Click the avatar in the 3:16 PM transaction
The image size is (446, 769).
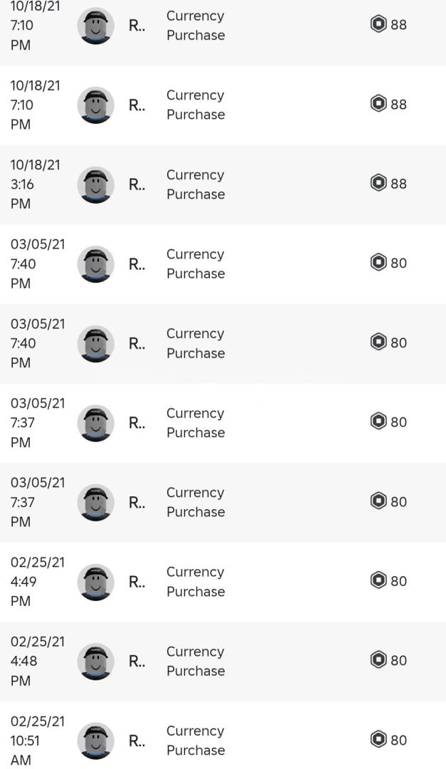coord(95,184)
